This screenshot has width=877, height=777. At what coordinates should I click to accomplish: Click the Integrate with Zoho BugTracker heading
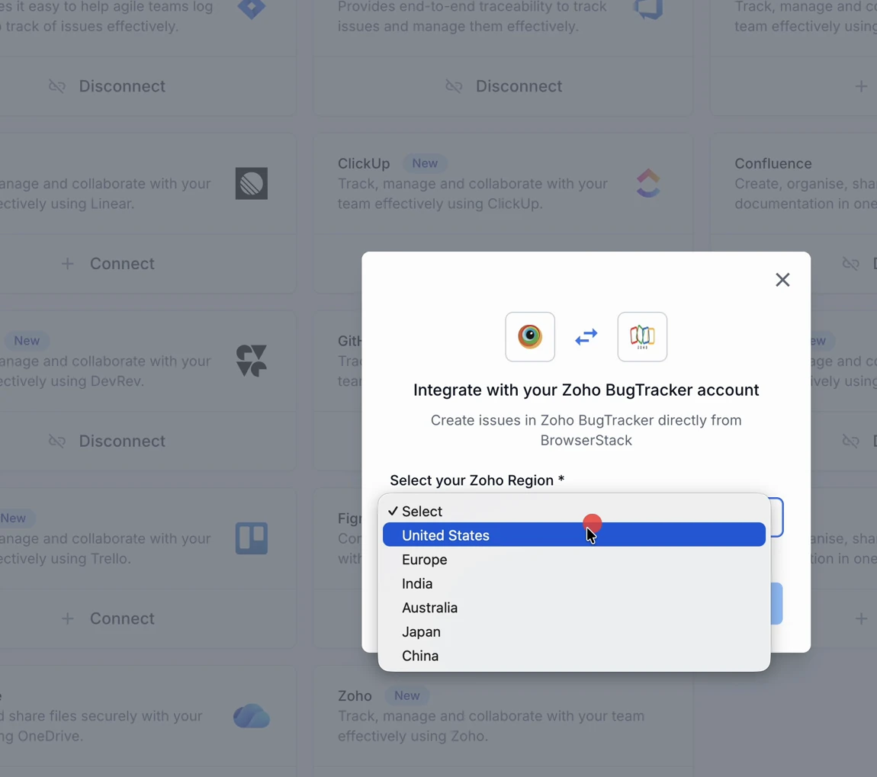586,390
